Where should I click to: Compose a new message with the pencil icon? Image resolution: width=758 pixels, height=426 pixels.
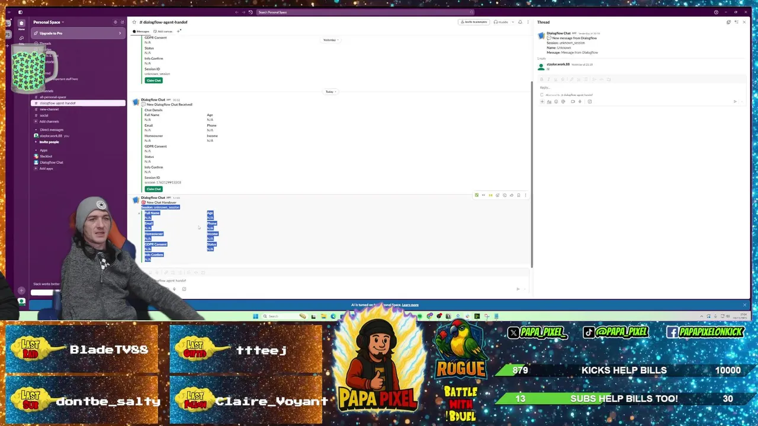click(122, 22)
